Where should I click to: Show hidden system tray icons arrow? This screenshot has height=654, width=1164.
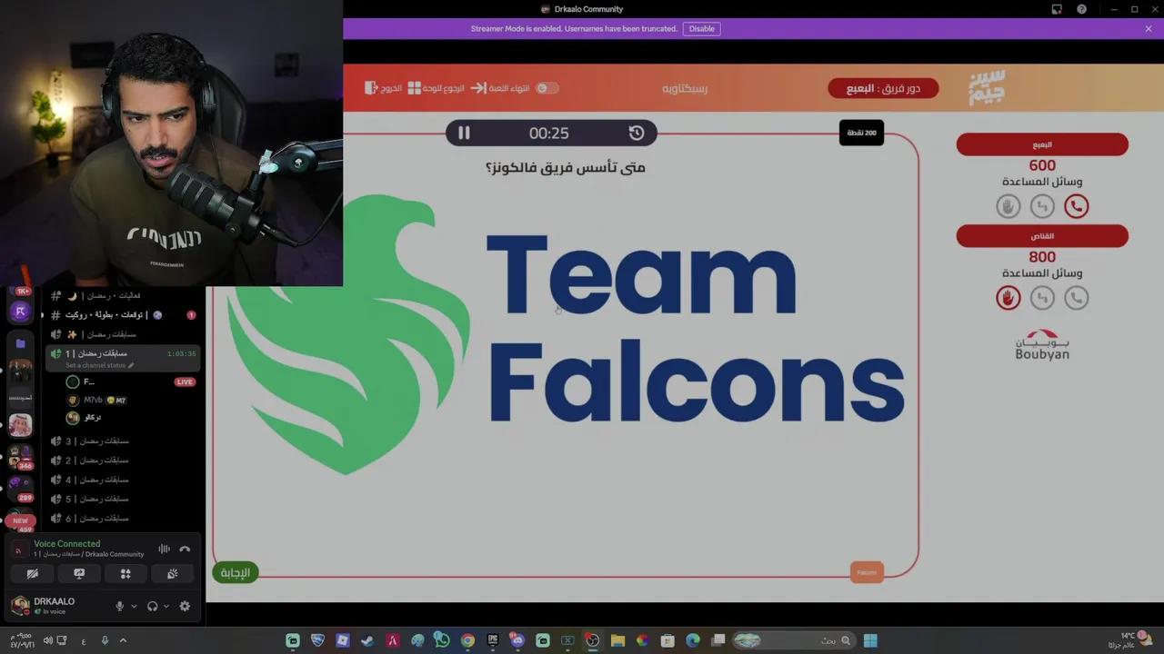tap(123, 640)
